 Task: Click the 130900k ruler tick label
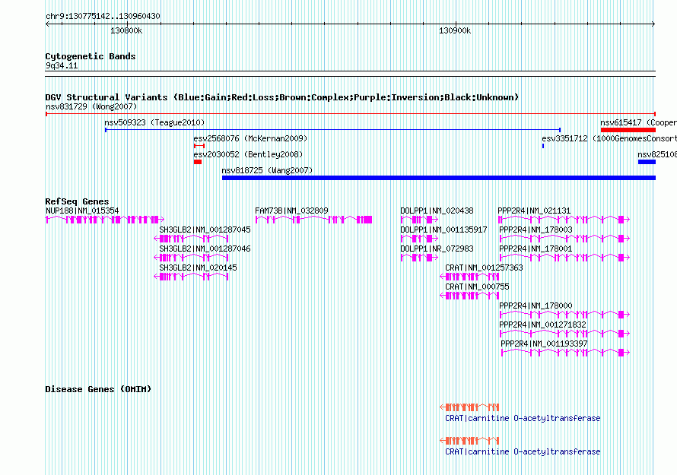[455, 30]
